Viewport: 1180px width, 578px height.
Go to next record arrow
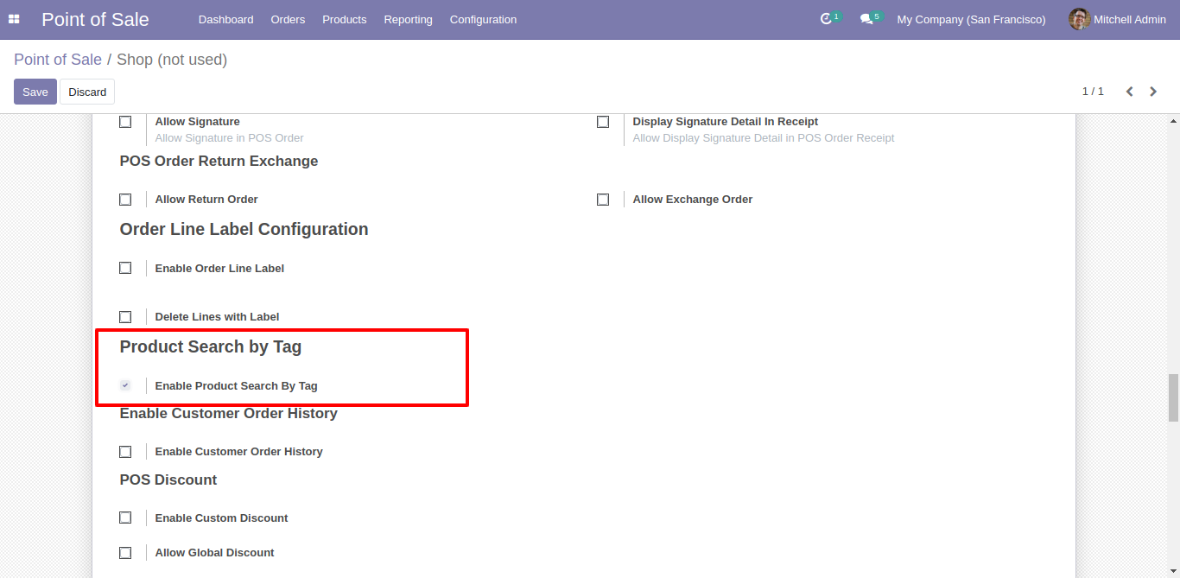tap(1153, 92)
